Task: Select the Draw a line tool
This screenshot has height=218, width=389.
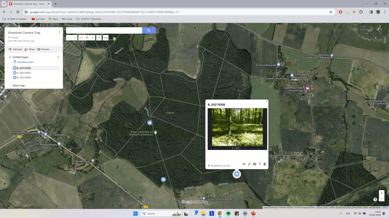Action: pyautogui.click(x=93, y=38)
